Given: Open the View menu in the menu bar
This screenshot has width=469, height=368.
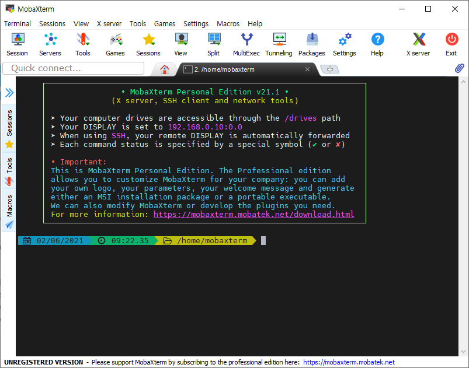Looking at the screenshot, I should click(x=81, y=23).
